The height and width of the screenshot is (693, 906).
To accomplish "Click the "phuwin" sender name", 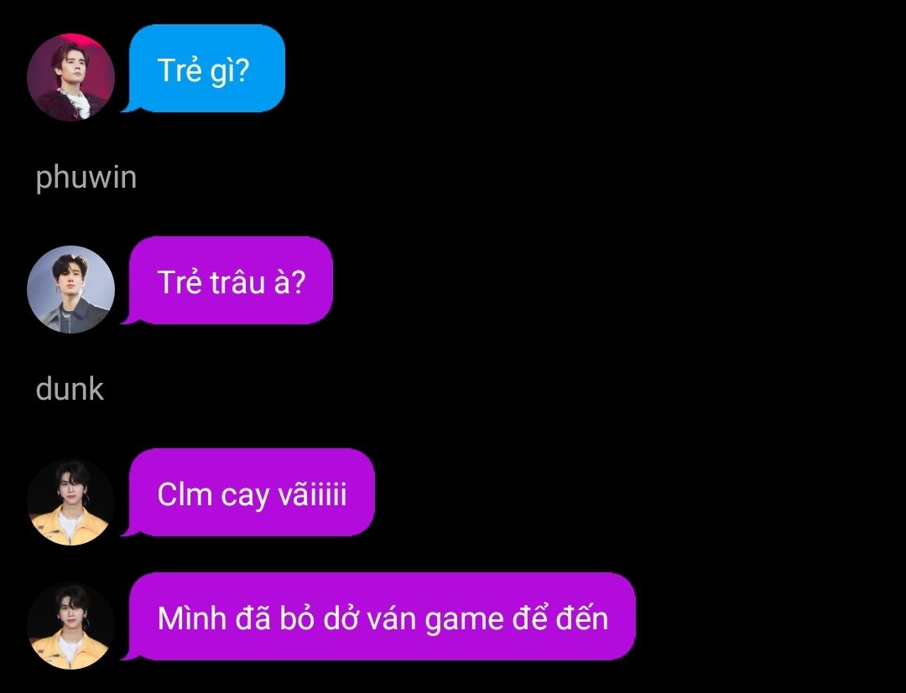I will pos(86,178).
